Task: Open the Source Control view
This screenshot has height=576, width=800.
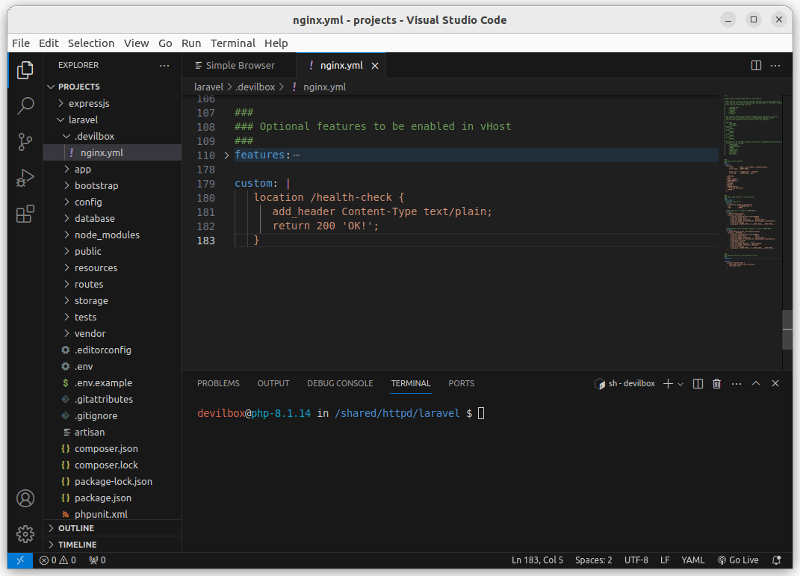Action: [25, 141]
